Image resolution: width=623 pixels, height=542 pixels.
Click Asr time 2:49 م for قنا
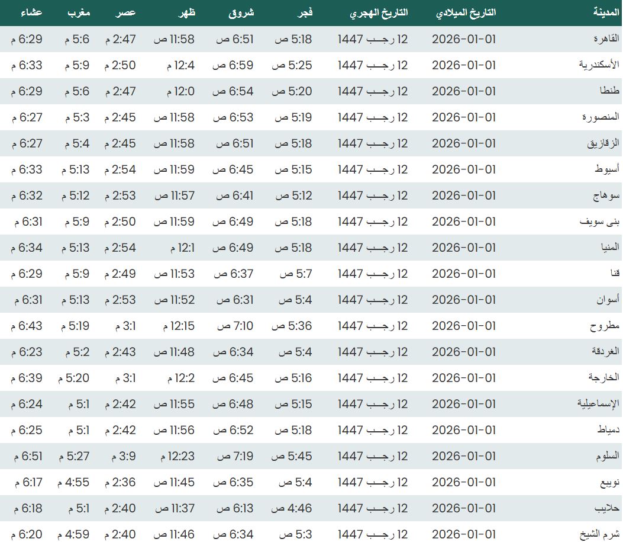click(120, 274)
